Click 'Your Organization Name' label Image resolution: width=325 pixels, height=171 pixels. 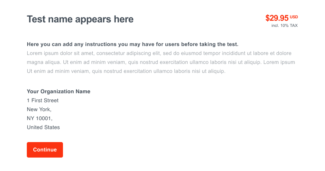[x=58, y=92]
